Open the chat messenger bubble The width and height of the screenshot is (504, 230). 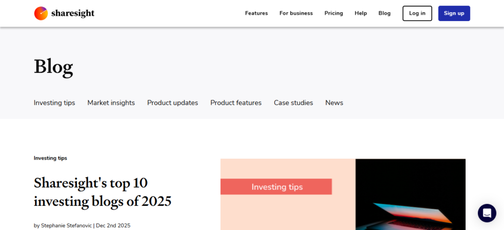[x=487, y=213]
